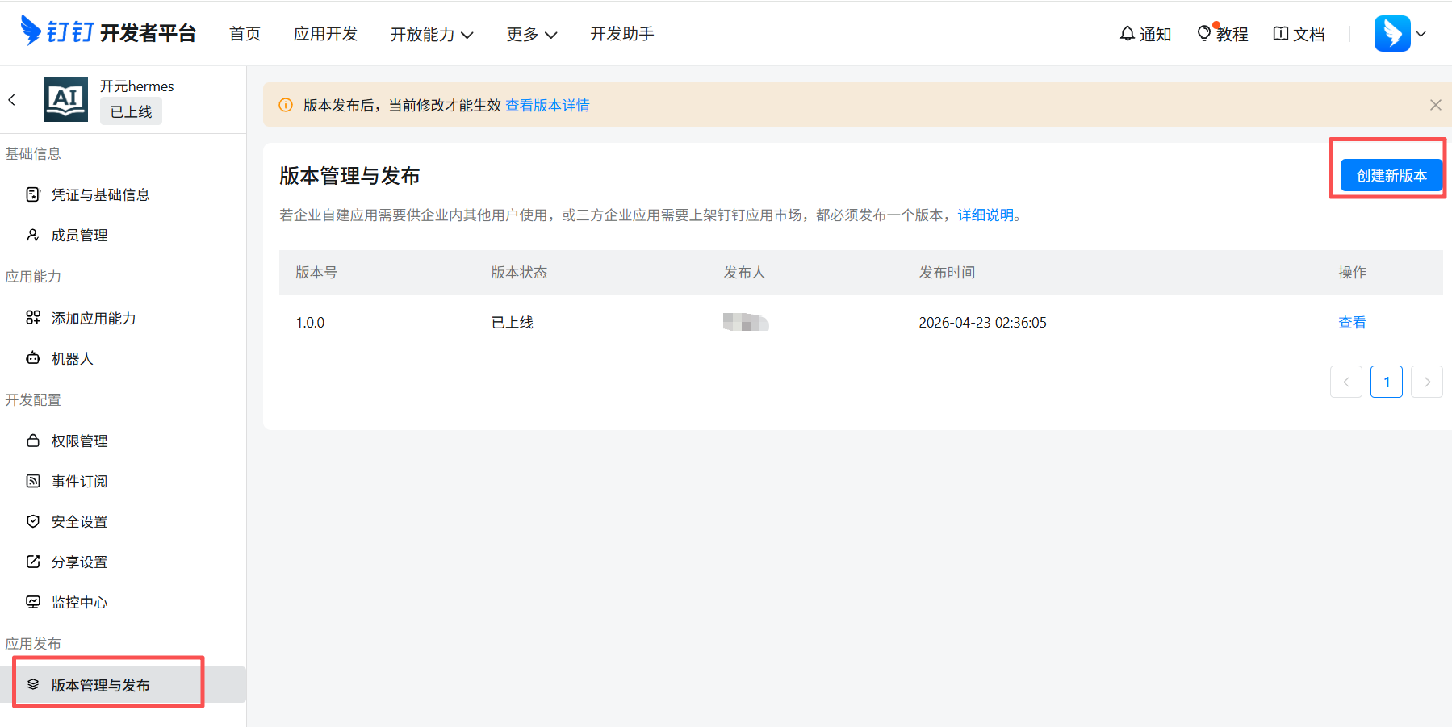Screen dimensions: 1452x727
Task: Click the 开元hermes app AI icon
Action: point(65,99)
